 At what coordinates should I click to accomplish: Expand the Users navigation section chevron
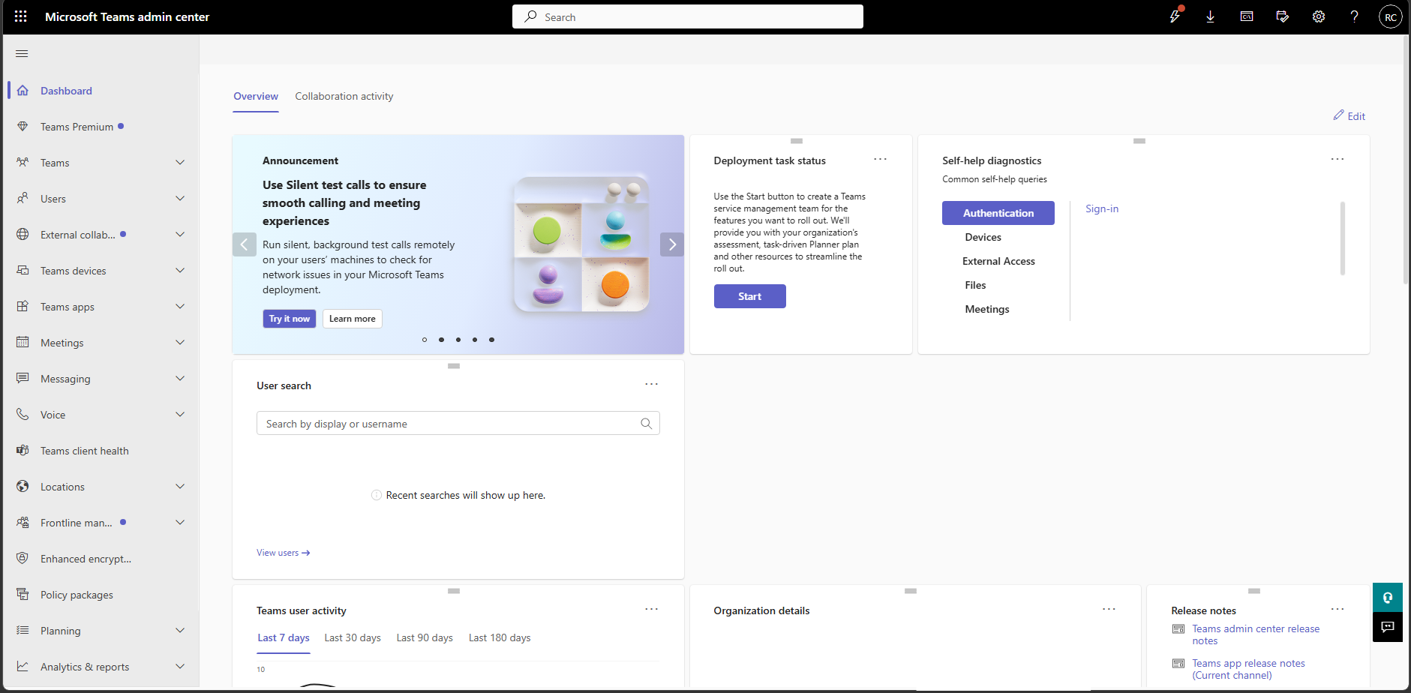coord(180,199)
